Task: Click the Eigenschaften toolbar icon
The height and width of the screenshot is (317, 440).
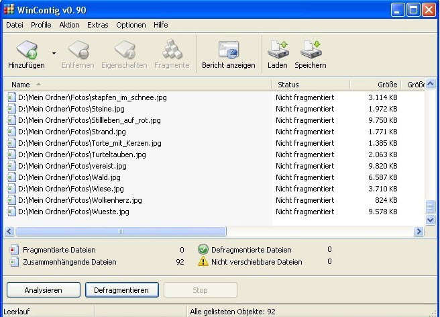Action: (125, 50)
